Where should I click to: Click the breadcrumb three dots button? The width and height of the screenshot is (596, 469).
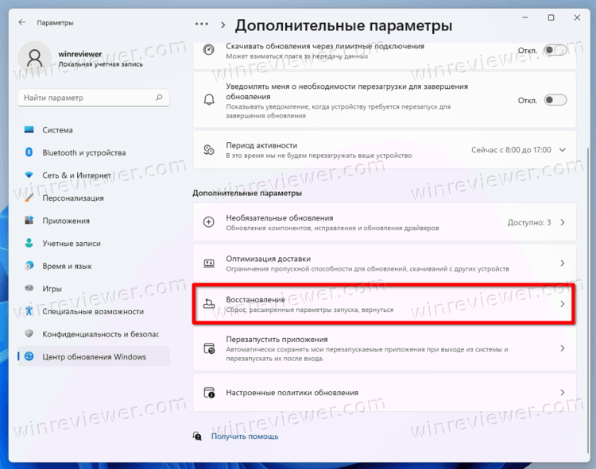pyautogui.click(x=202, y=26)
